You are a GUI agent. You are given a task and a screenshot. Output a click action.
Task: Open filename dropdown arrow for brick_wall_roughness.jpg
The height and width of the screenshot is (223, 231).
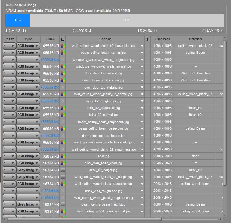142,191
